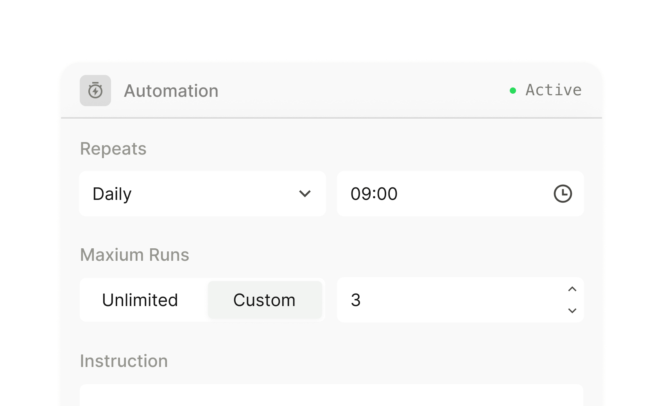Screen dimensions: 663x406
Task: Open the time picker clock icon
Action: pos(563,194)
